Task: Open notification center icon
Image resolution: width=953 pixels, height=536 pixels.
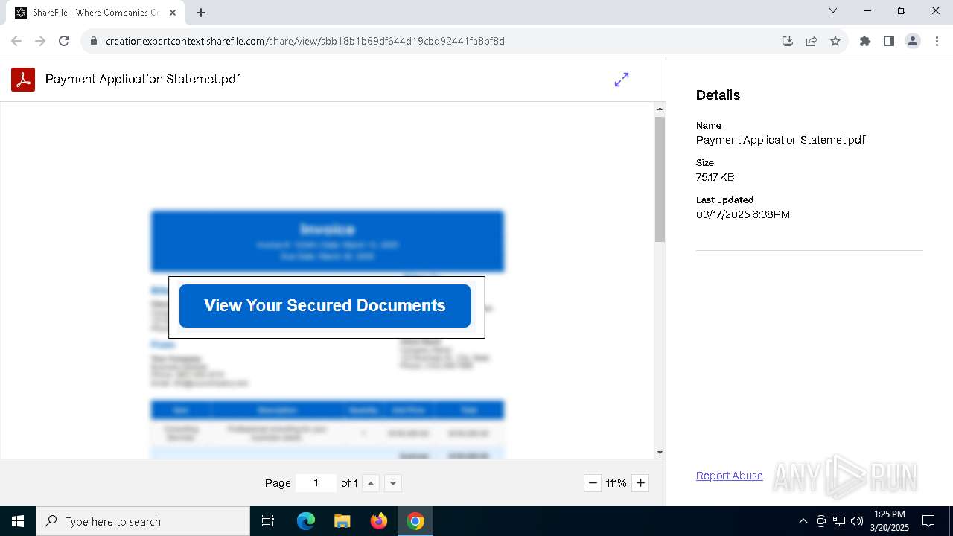Action: [x=928, y=521]
